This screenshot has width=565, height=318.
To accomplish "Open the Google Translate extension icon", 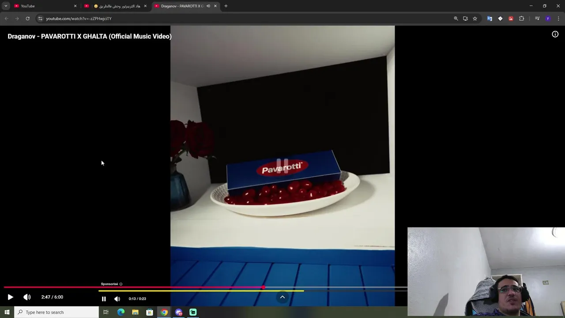I will click(490, 19).
